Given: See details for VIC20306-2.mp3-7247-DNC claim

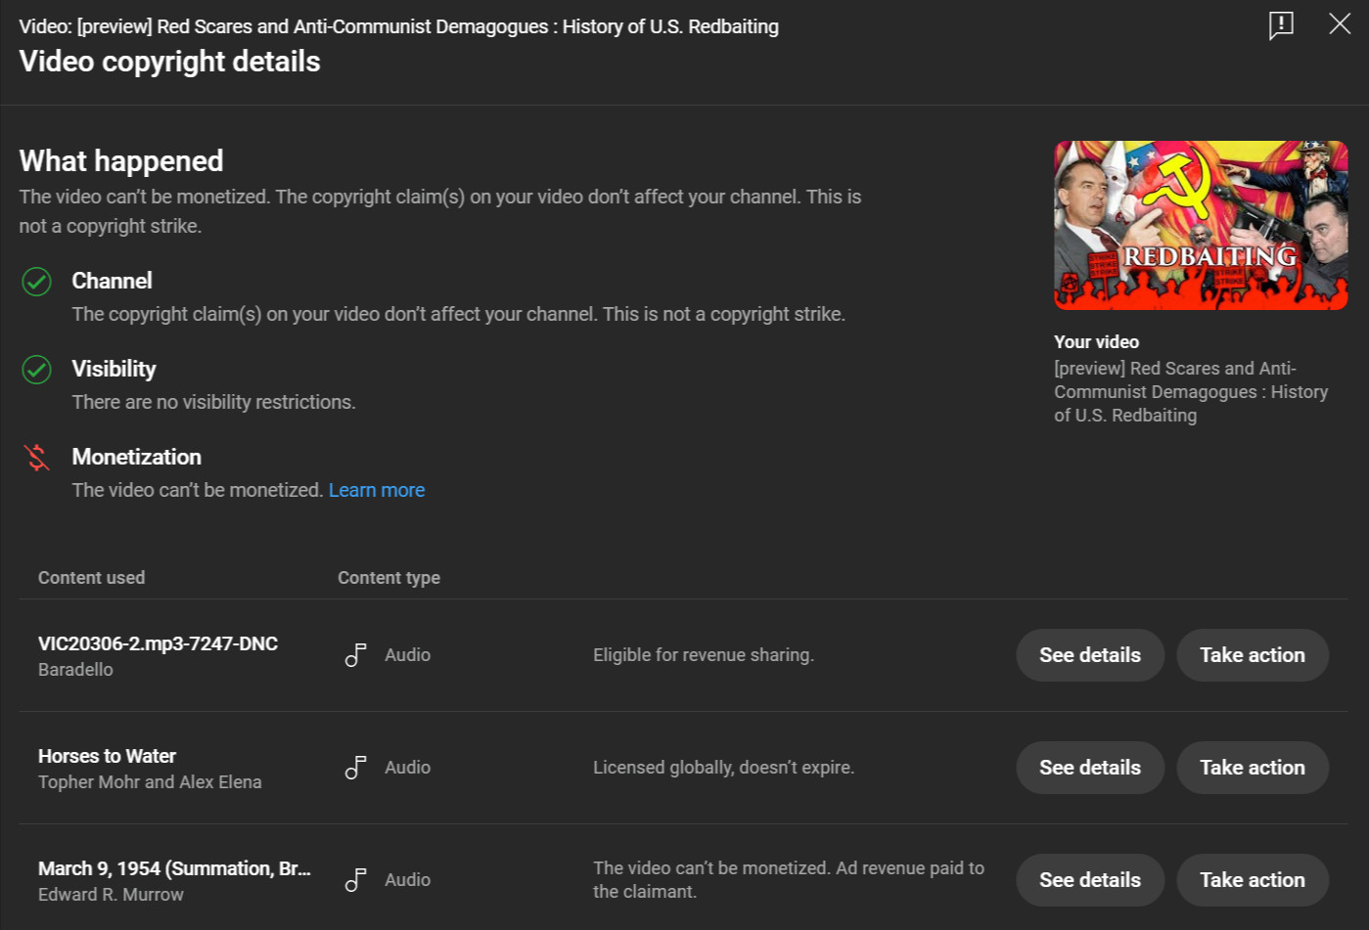Looking at the screenshot, I should coord(1090,655).
